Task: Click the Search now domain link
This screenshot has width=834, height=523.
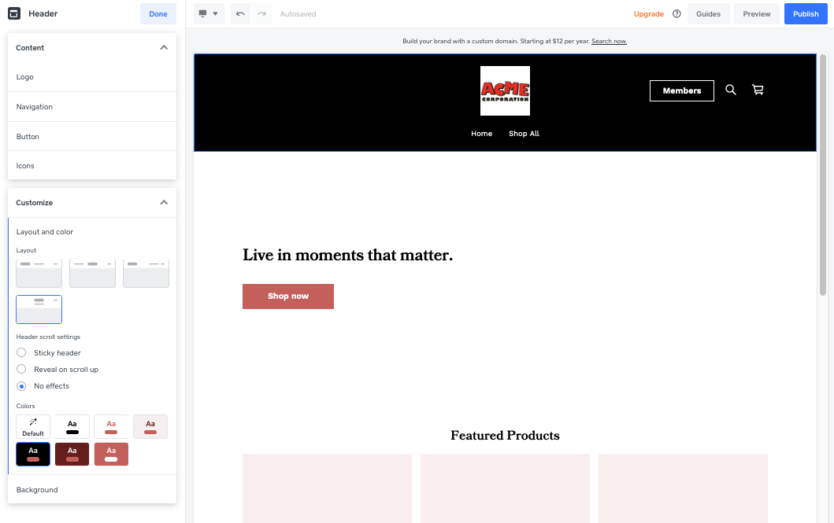Action: (609, 41)
